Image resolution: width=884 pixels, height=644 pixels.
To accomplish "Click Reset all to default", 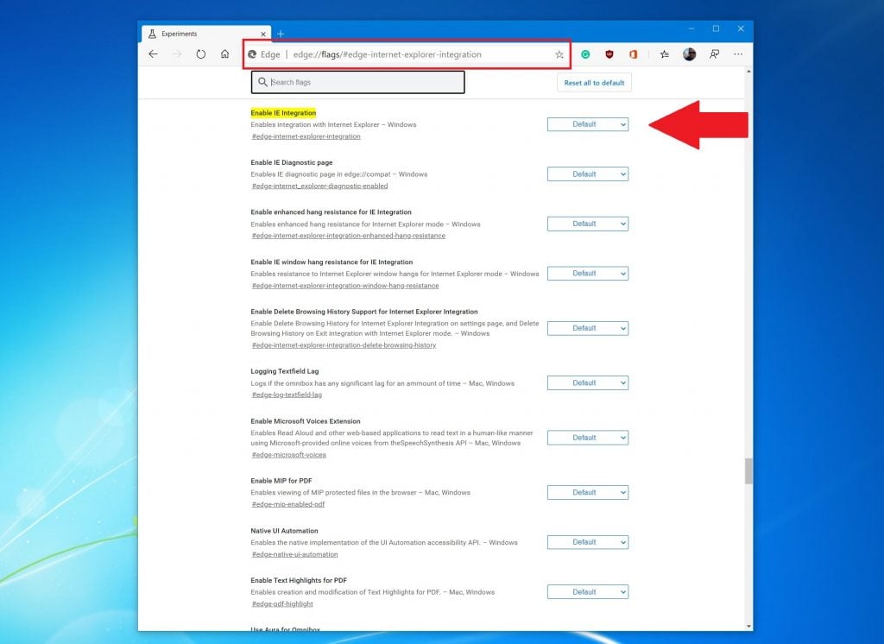I will (594, 82).
